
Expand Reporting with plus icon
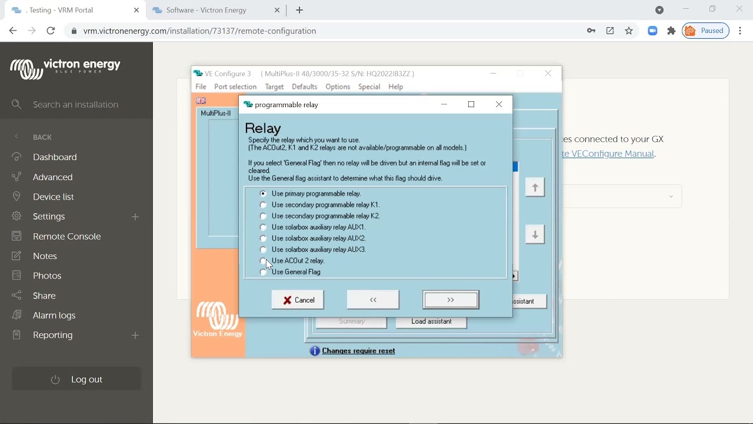click(x=135, y=335)
